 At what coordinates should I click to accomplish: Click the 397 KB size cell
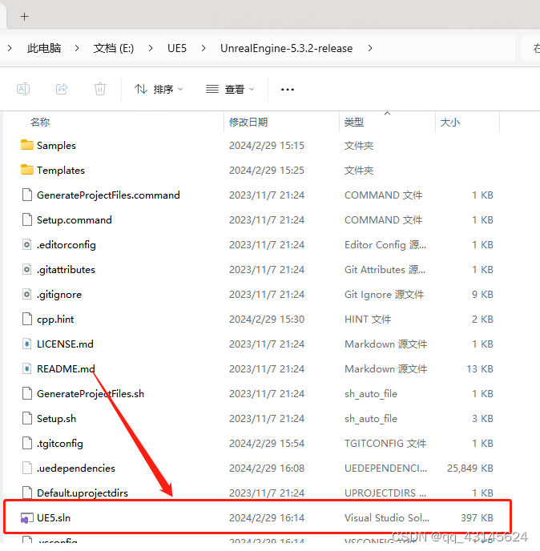[477, 518]
